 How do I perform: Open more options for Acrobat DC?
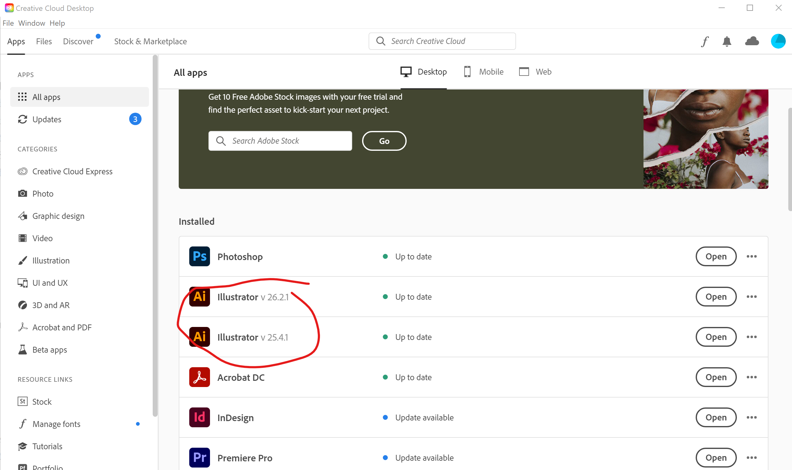(751, 377)
